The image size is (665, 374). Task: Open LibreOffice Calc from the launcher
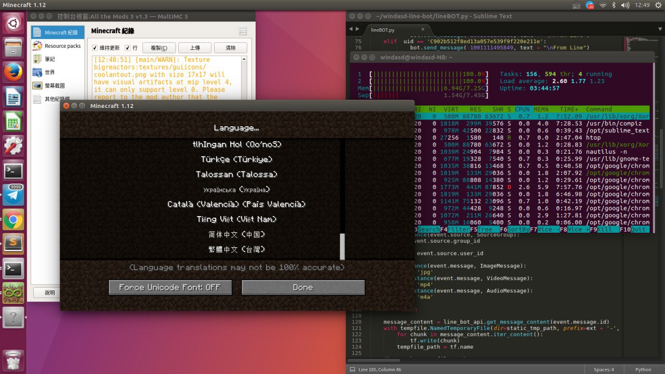coord(13,123)
